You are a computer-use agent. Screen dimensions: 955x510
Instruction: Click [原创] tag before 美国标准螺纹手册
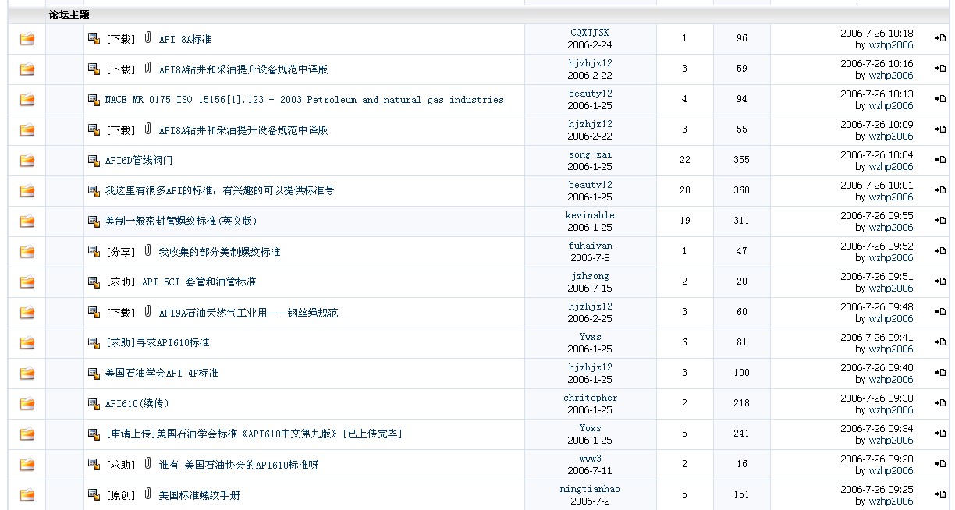(120, 495)
